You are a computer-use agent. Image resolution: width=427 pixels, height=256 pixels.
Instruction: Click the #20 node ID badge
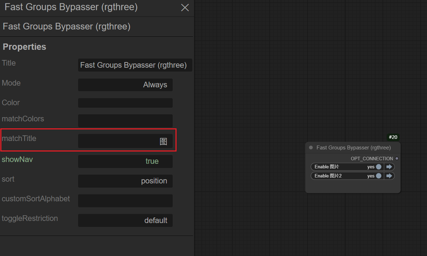393,137
